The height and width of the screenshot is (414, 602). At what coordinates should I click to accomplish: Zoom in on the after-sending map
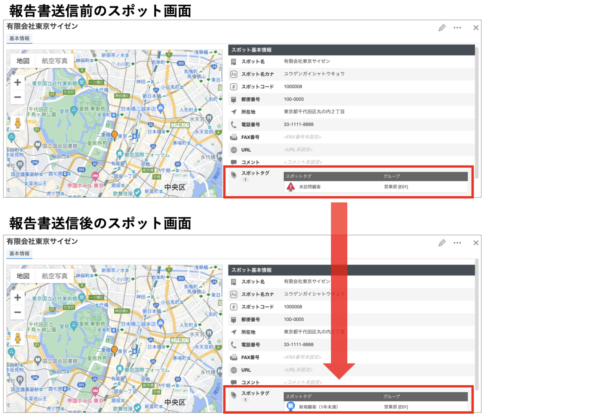click(x=18, y=298)
